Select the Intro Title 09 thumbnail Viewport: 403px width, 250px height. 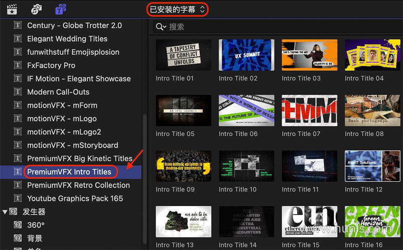(x=183, y=166)
